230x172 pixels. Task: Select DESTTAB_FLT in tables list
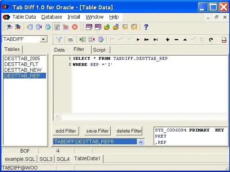click(x=25, y=64)
